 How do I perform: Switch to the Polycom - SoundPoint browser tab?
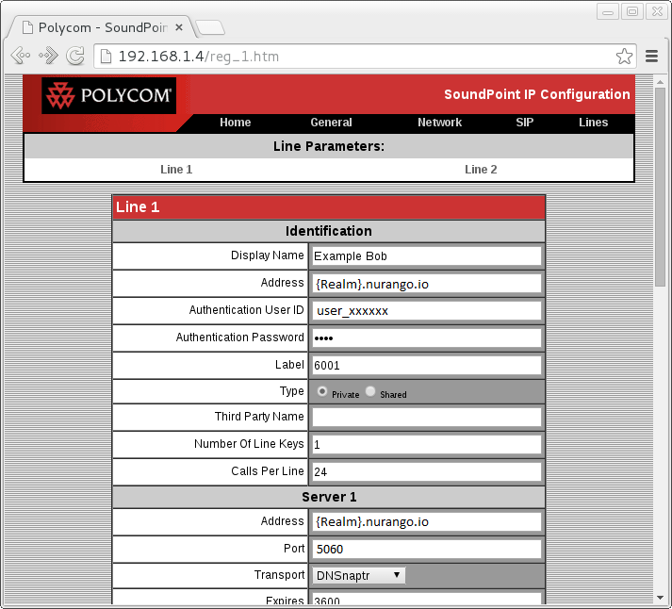click(103, 27)
